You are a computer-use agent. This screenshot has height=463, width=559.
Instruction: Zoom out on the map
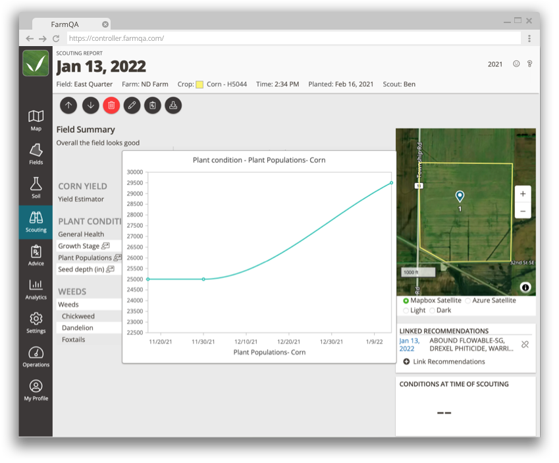click(523, 211)
